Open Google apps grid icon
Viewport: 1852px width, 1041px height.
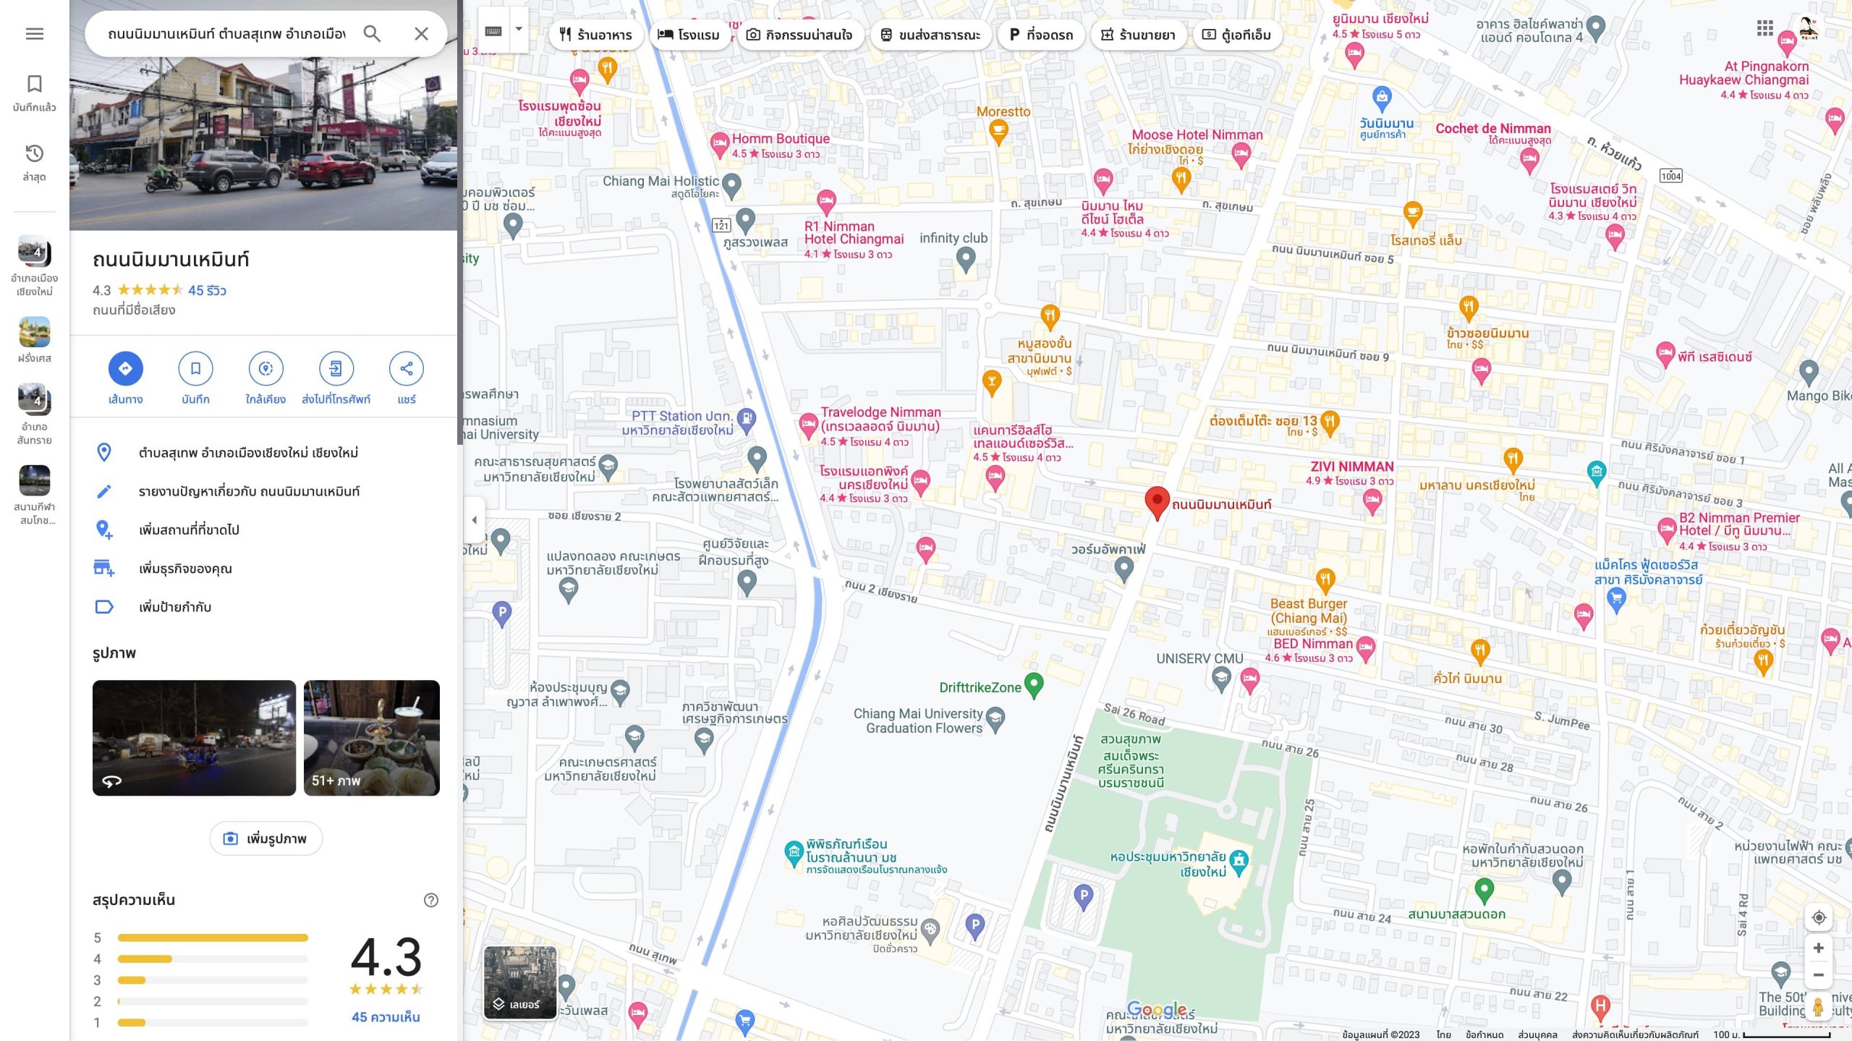(1764, 28)
